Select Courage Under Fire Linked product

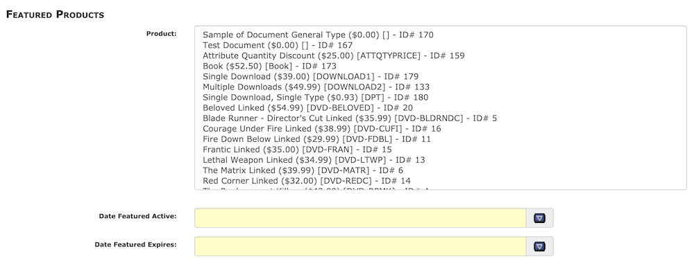coord(321,129)
